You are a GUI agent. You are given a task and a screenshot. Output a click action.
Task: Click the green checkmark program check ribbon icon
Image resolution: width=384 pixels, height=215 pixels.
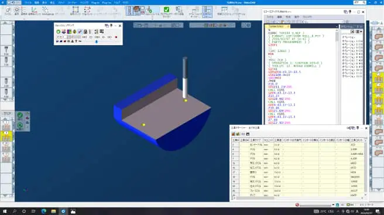tap(166, 10)
